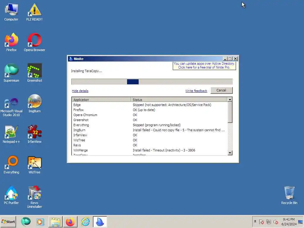The image size is (304, 228).
Task: Click 'OK (up to date)' status
Action: click(x=144, y=110)
